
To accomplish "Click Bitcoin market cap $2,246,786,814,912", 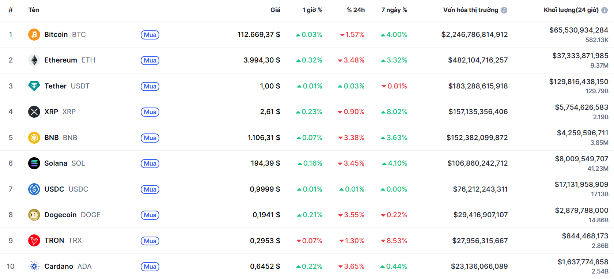I will (474, 34).
